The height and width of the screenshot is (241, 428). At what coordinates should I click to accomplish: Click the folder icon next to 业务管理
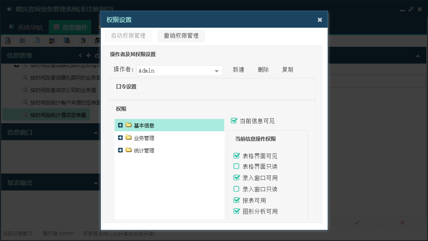(x=129, y=138)
